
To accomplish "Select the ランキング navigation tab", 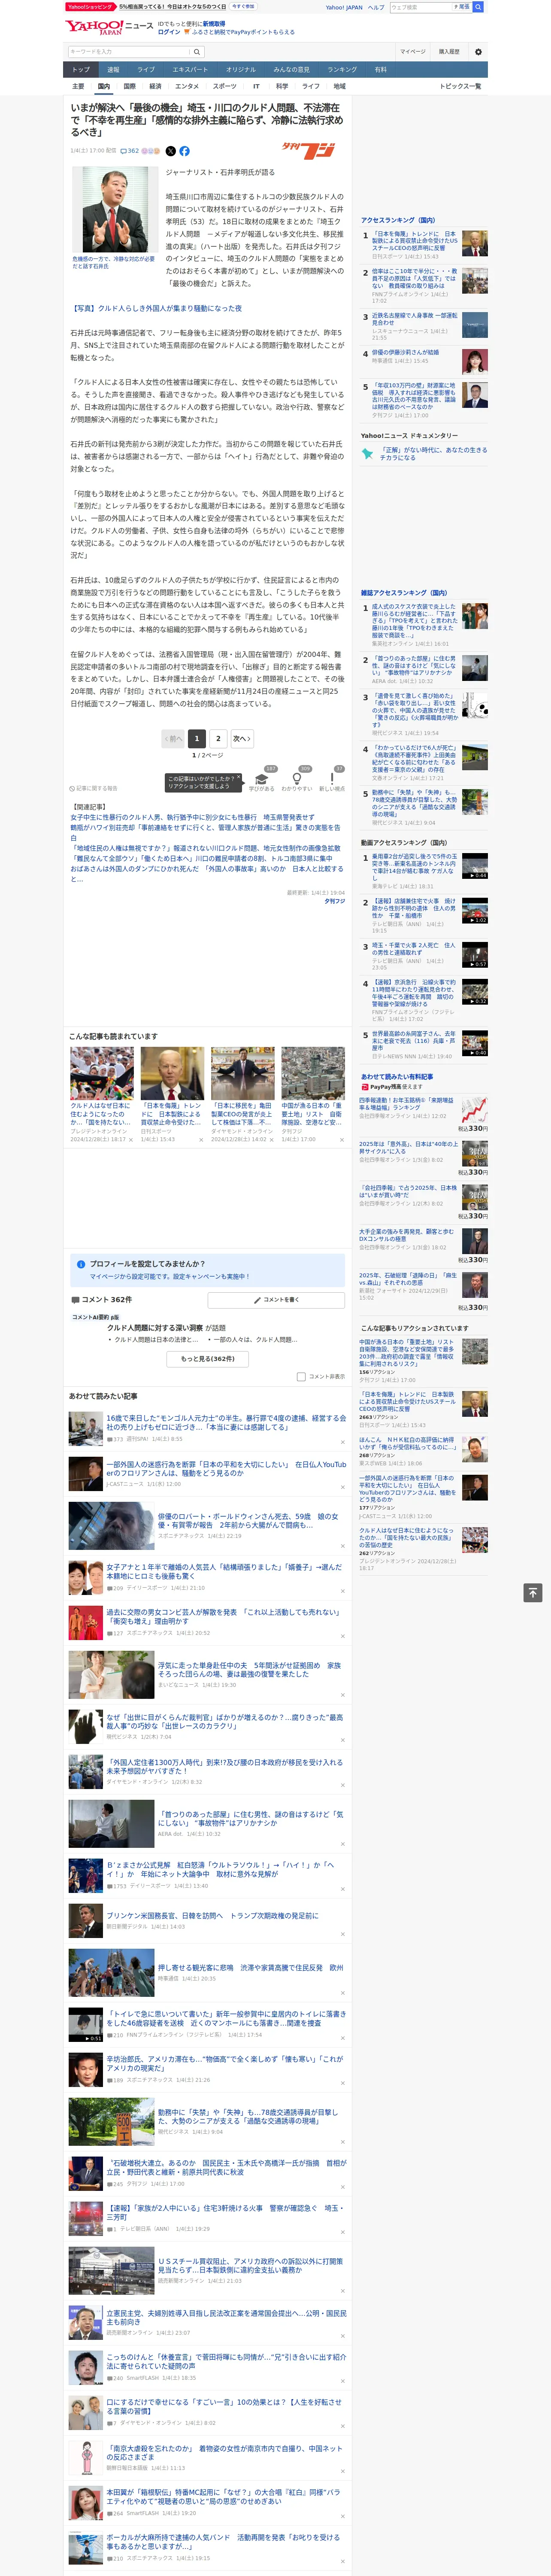I will click(x=342, y=70).
